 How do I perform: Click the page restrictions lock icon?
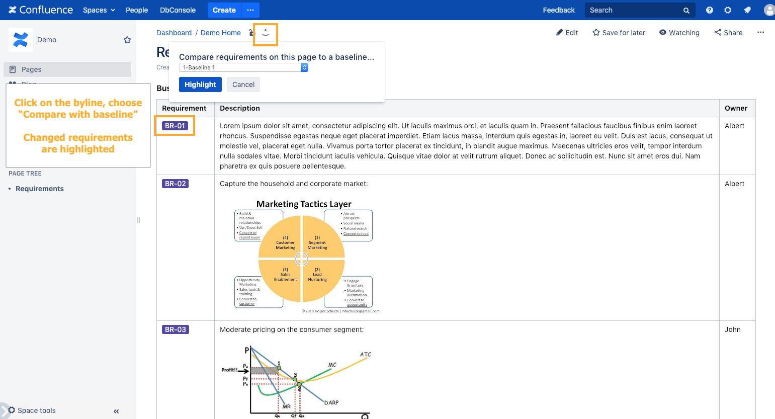[x=252, y=33]
